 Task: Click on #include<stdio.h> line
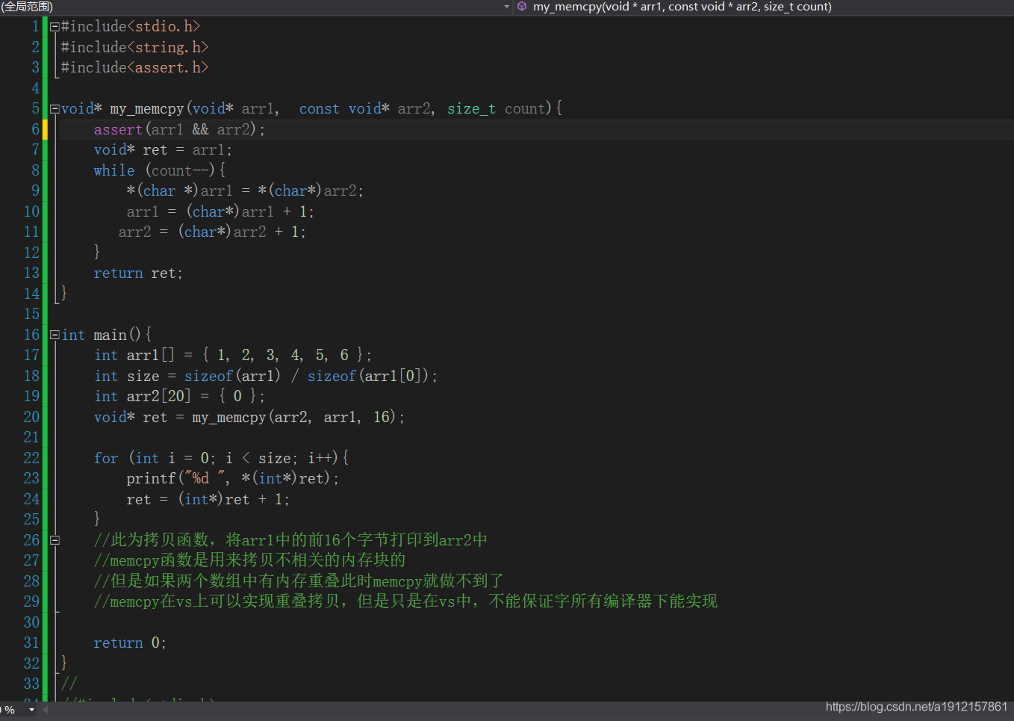pos(131,27)
